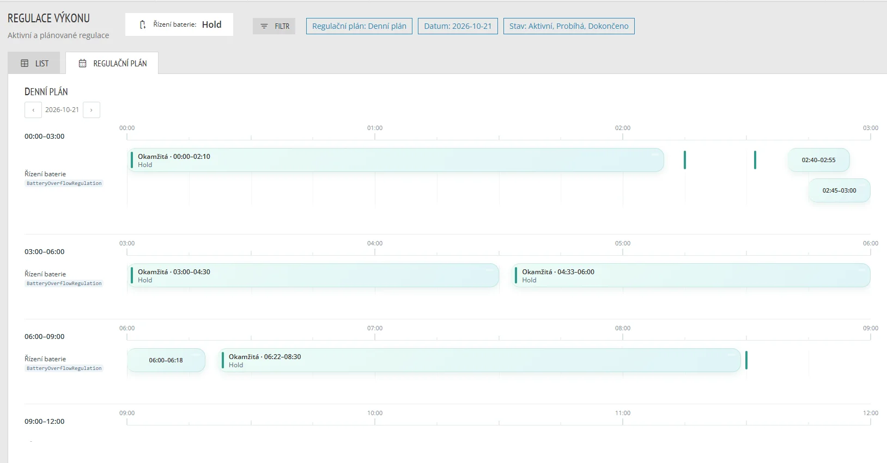
Task: Click the Stav: Aktivní, Probíhá, Dokončeno chip
Action: 569,26
